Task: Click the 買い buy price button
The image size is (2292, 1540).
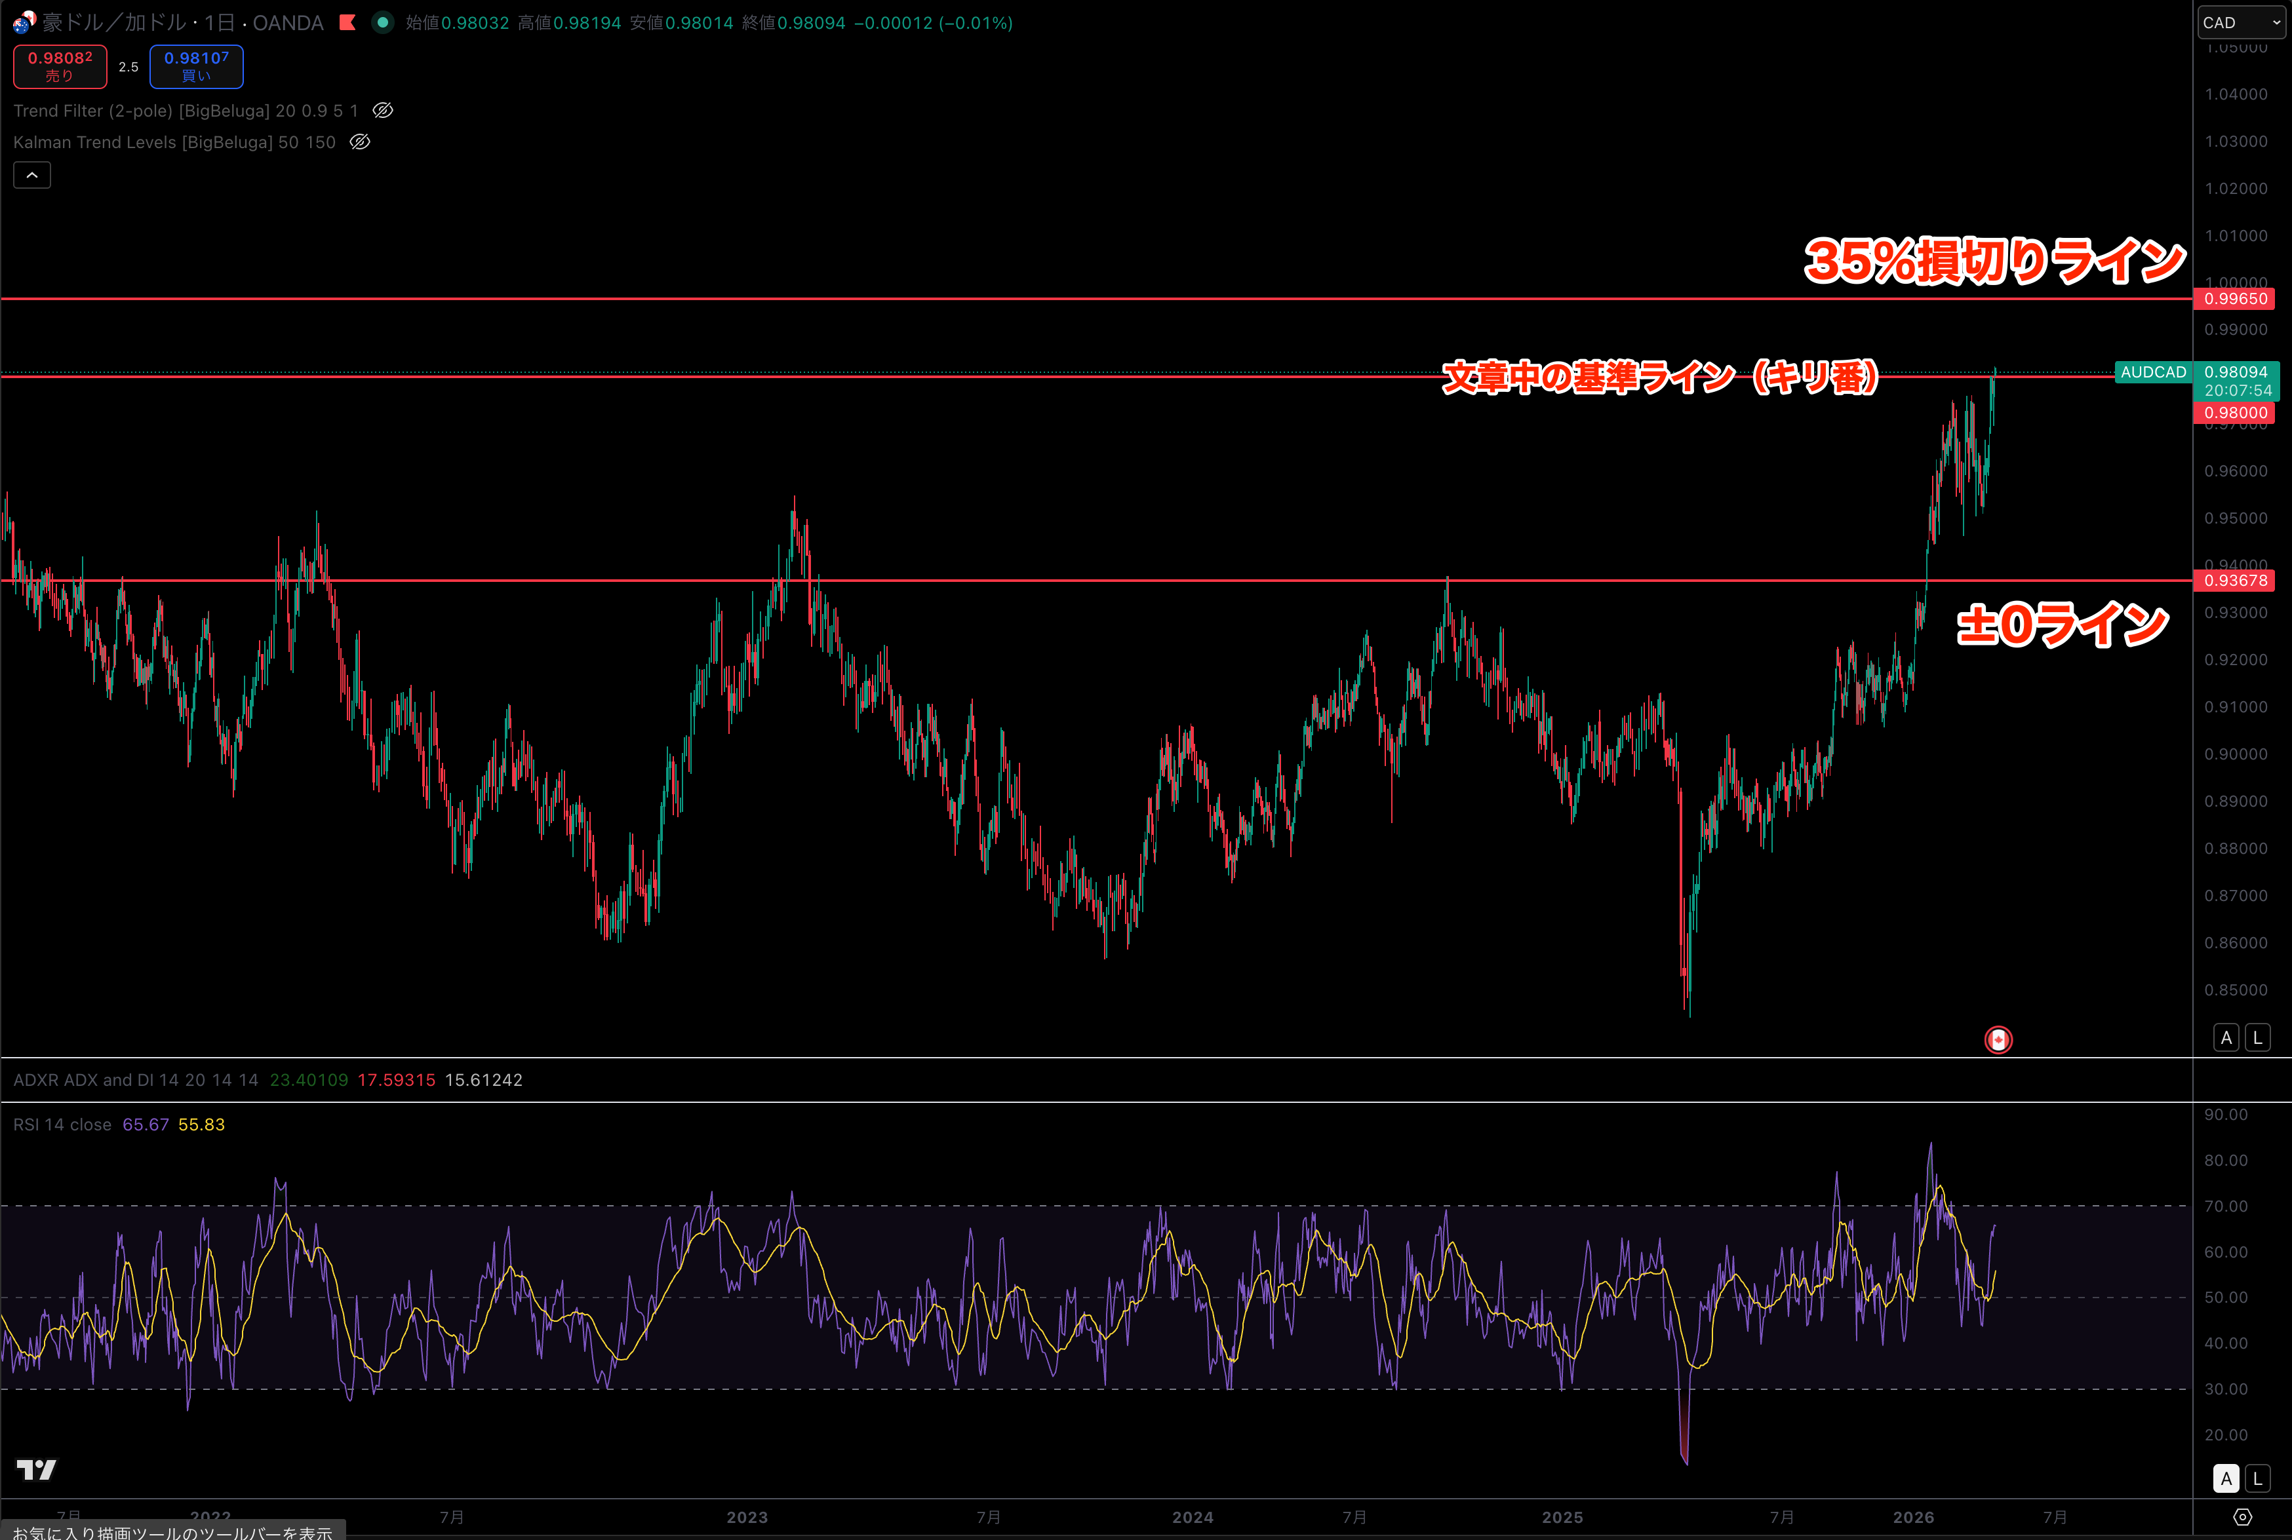Action: pos(195,66)
